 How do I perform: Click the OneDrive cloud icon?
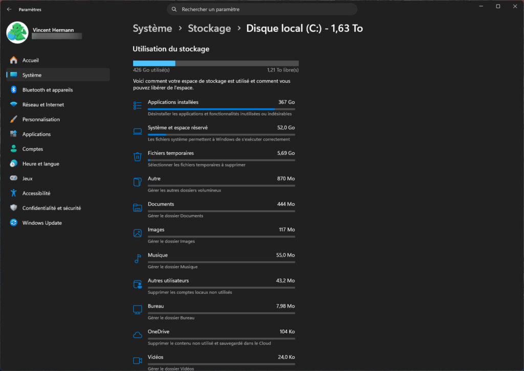click(x=137, y=335)
